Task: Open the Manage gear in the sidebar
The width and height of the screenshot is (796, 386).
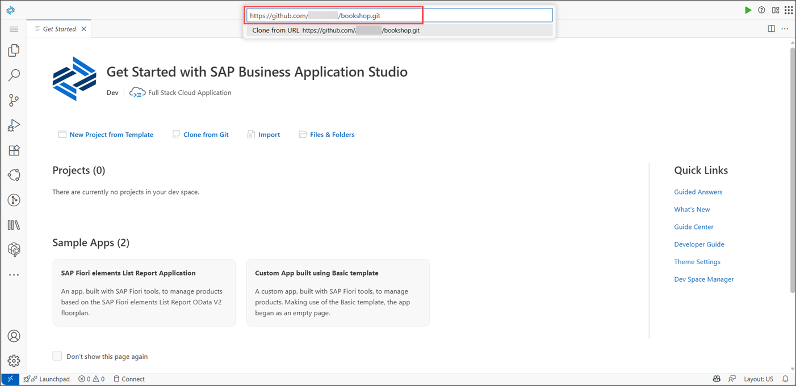Action: (14, 361)
